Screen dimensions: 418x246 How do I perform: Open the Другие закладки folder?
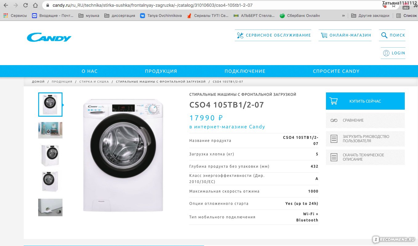[370, 15]
